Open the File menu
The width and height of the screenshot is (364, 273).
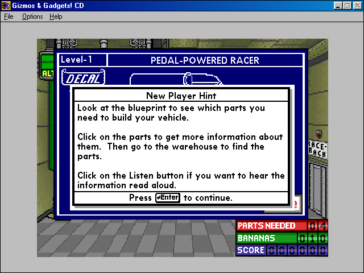[x=9, y=16]
